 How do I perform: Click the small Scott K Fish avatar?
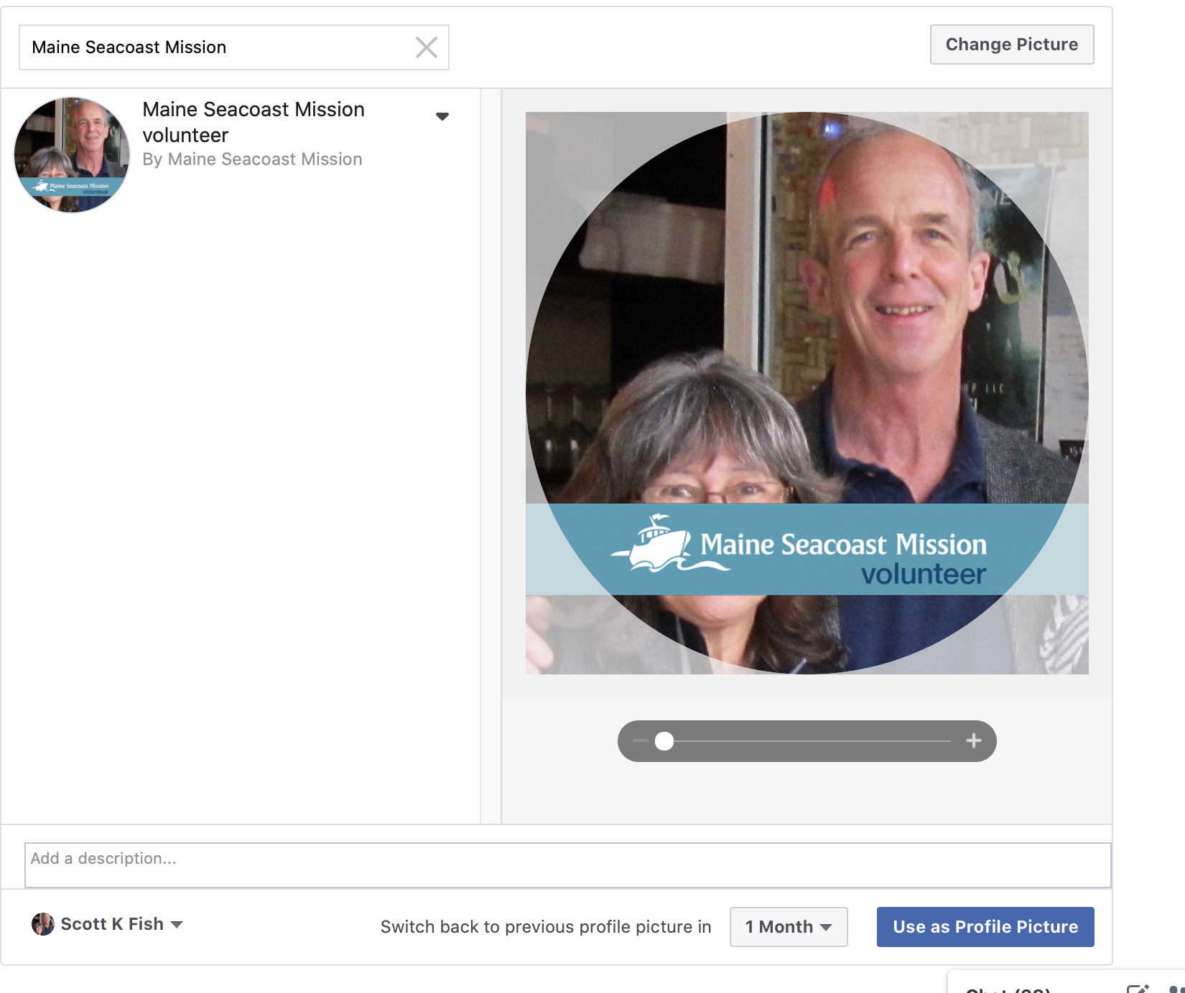pyautogui.click(x=43, y=924)
